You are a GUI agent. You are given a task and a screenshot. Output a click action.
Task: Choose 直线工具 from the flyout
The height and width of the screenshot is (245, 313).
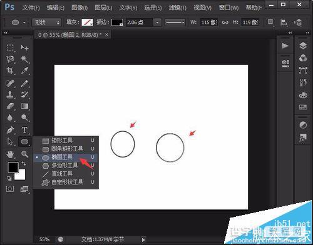66,174
